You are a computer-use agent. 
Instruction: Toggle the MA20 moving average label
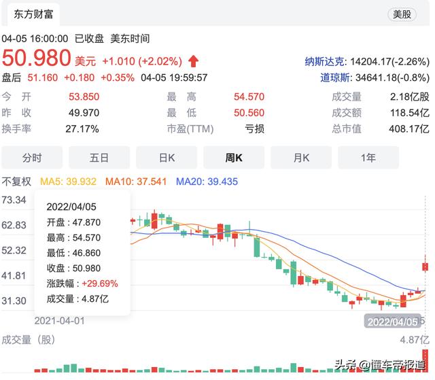click(x=207, y=182)
